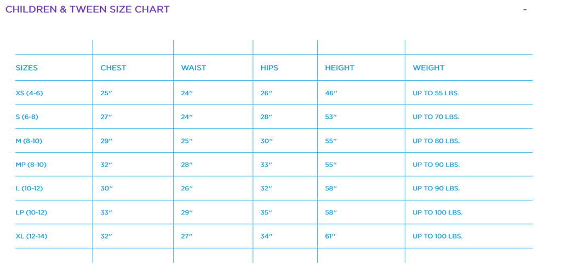
Task: Click the S (6-8) size label
Action: coord(27,117)
